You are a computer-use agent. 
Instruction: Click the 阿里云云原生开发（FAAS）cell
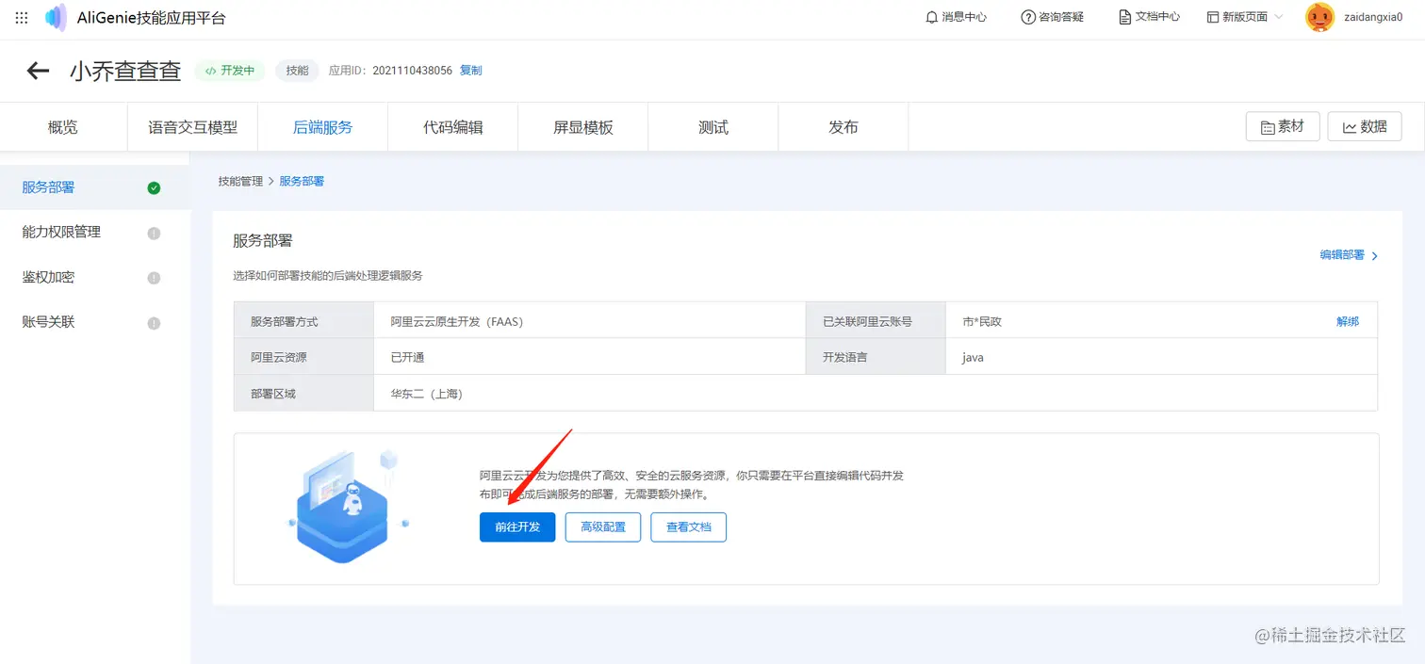coord(590,321)
